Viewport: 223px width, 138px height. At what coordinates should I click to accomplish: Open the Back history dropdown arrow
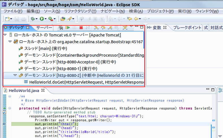140,19
